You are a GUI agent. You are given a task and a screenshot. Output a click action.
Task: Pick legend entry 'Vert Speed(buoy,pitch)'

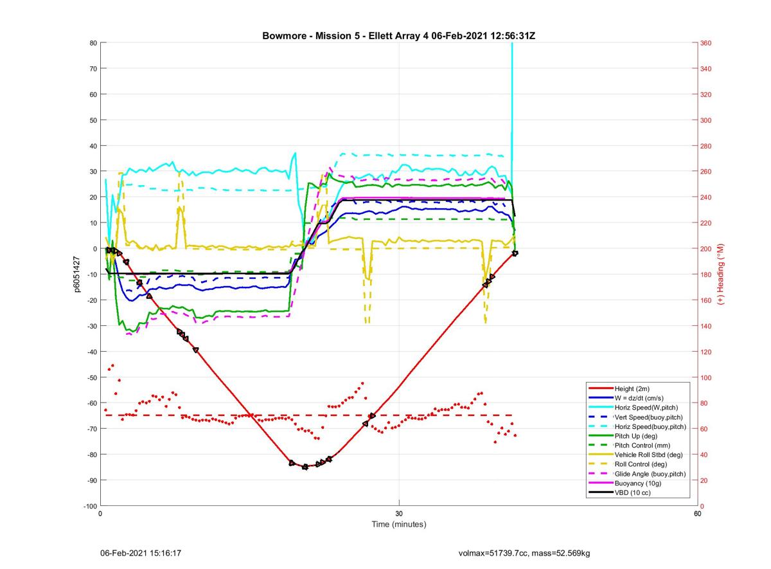[x=649, y=417]
